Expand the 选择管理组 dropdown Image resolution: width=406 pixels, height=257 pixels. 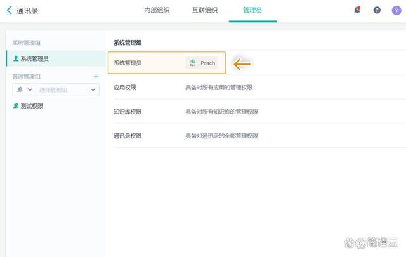click(67, 90)
